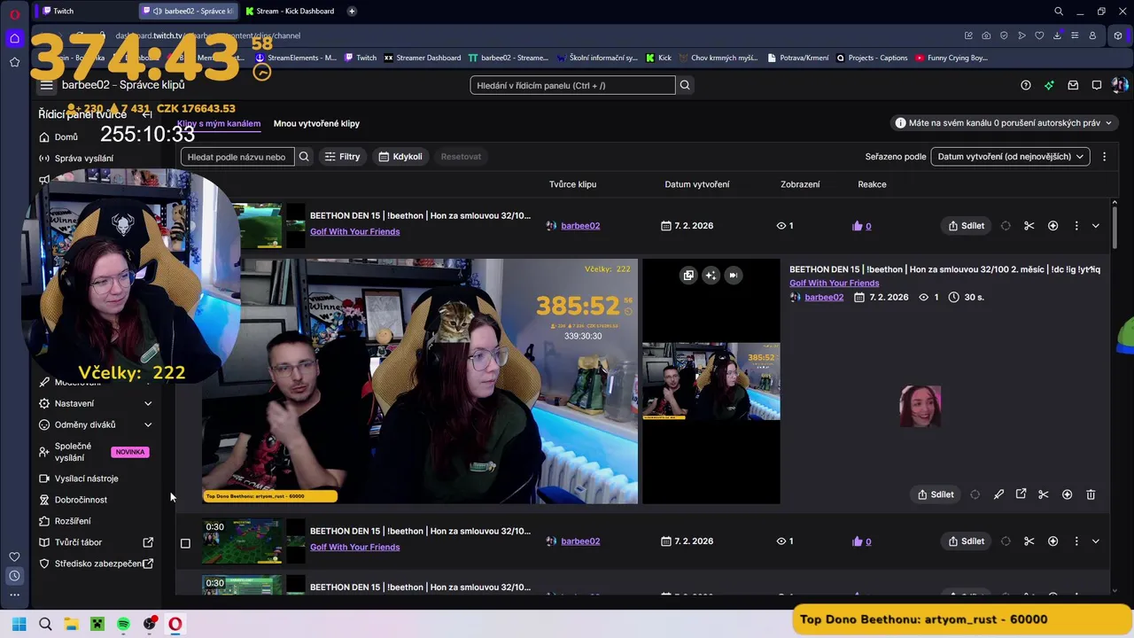Screen dimensions: 1134x638
Task: Open barbee02 creator link in third row
Action: (x=580, y=541)
